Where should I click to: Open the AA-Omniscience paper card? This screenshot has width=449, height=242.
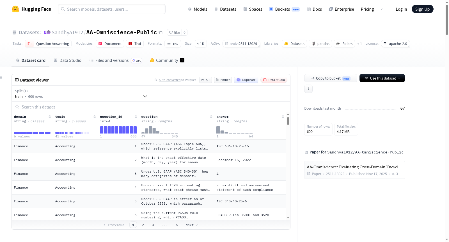[354, 170]
